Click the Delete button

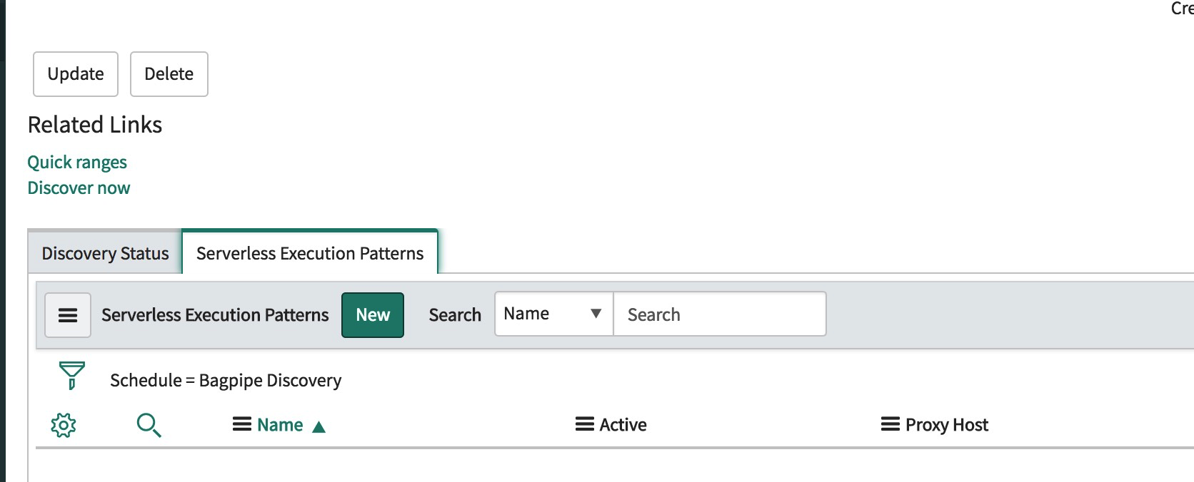coord(169,74)
